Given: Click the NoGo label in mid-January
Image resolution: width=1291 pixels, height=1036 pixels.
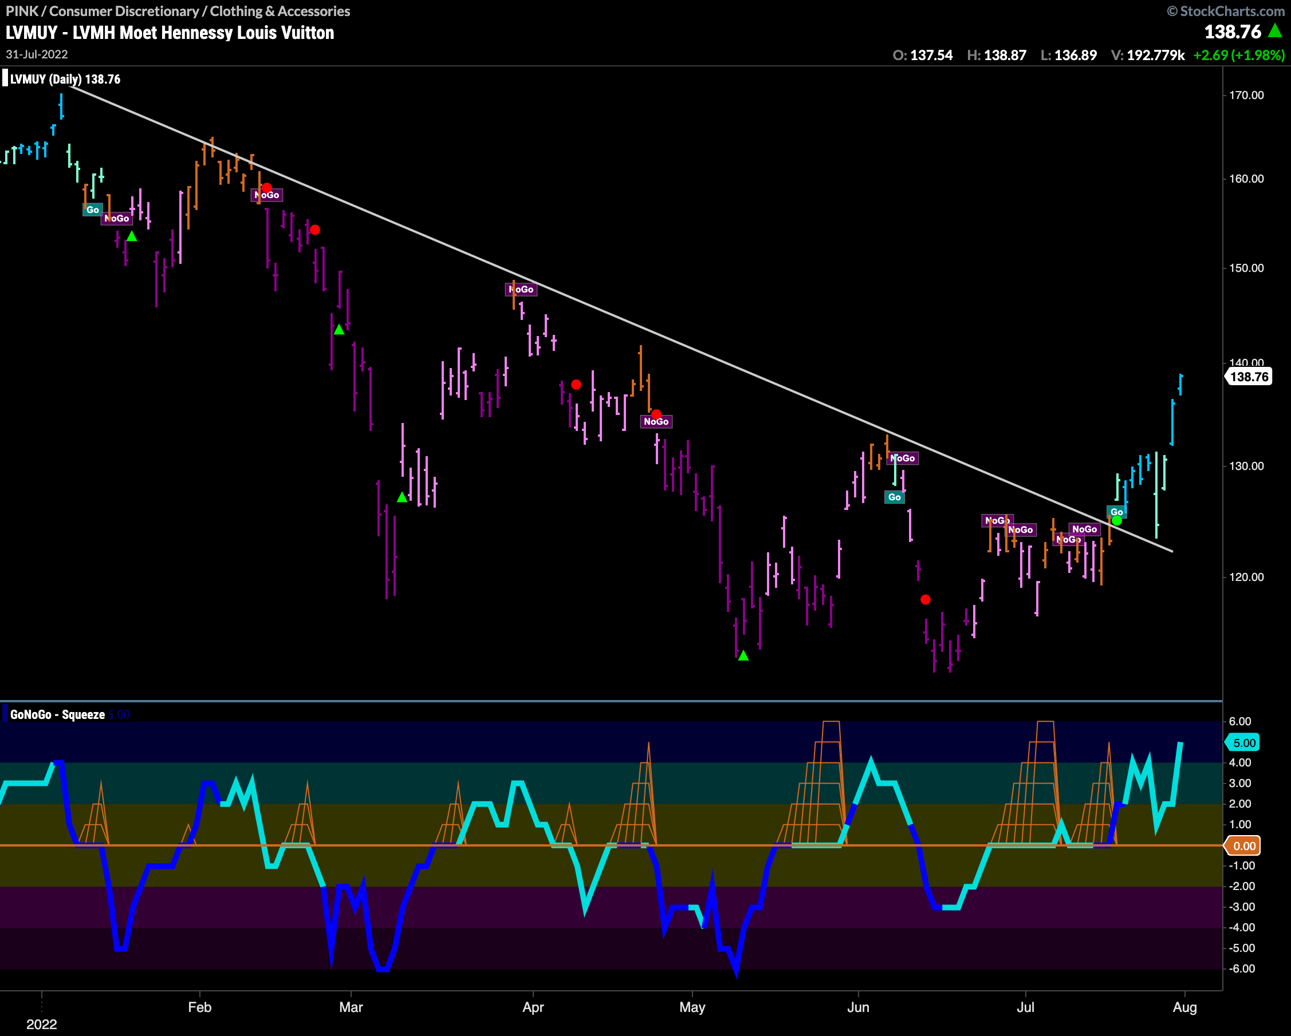Looking at the screenshot, I should coord(117,219).
